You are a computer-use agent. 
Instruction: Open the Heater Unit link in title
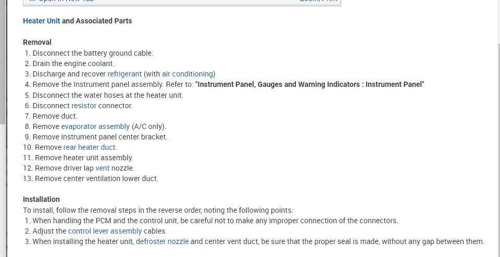(41, 21)
